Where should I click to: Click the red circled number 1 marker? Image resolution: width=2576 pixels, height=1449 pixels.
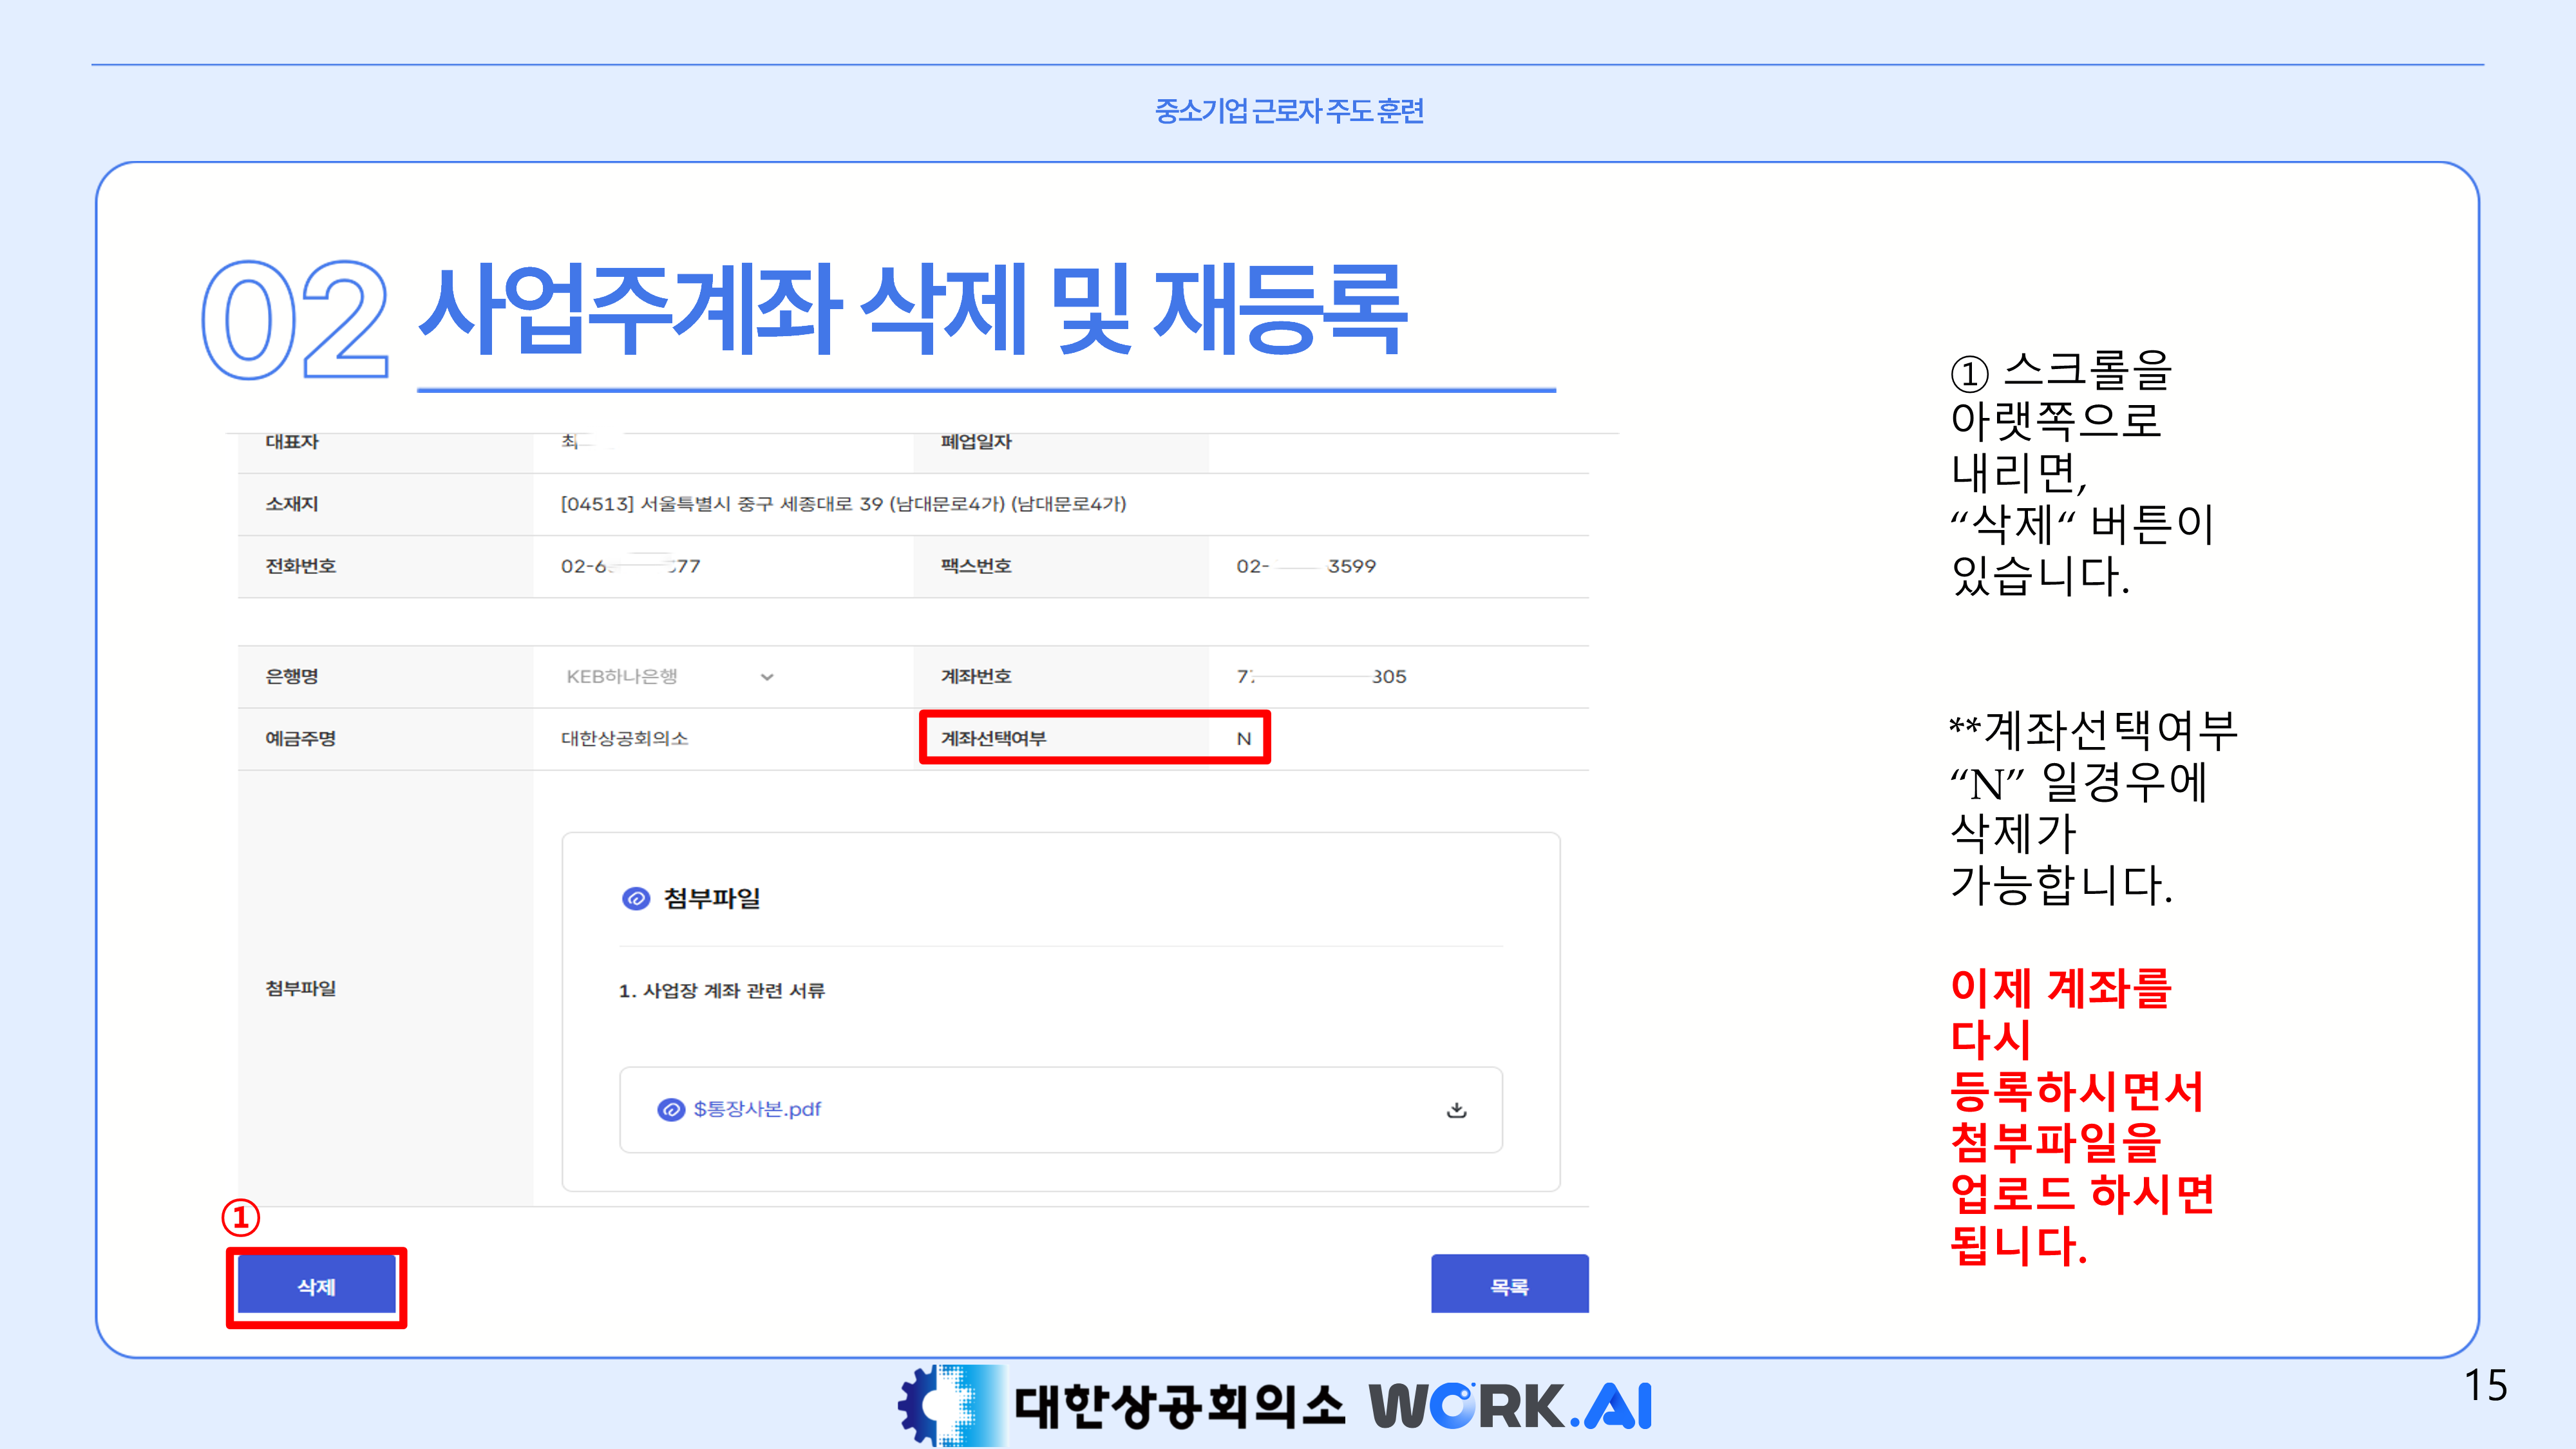(240, 1217)
